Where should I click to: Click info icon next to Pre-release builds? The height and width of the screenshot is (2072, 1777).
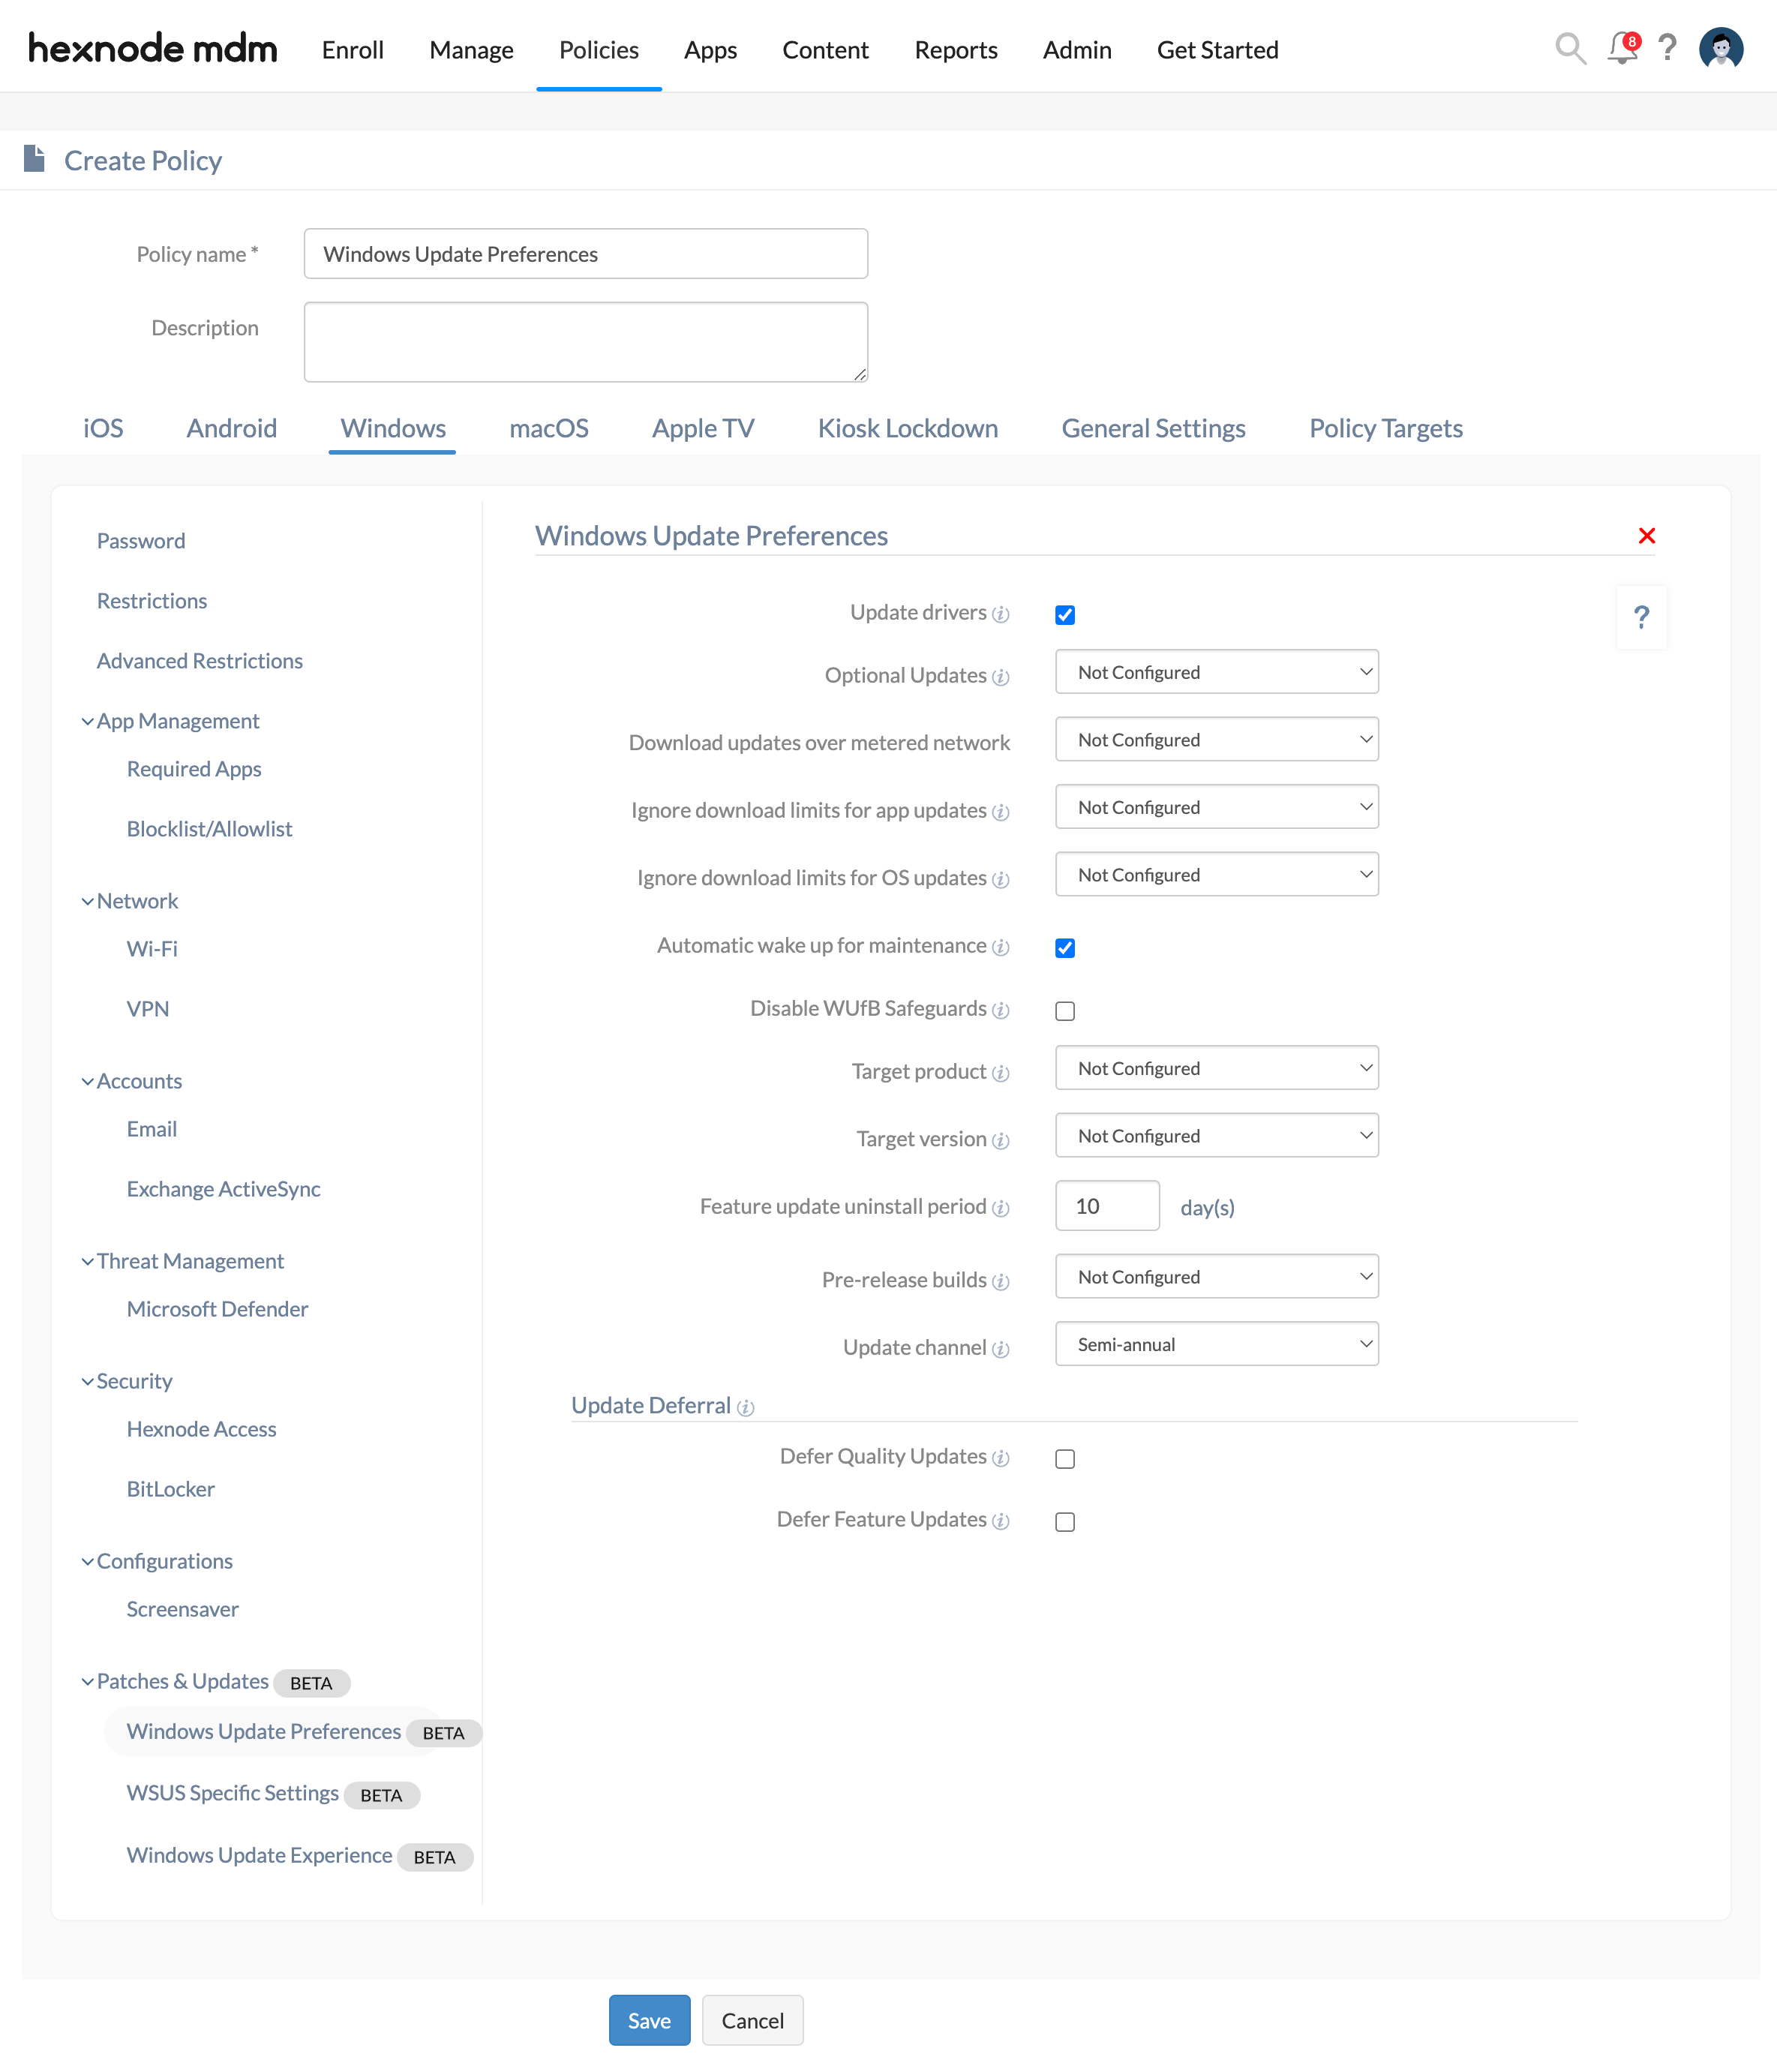point(1000,1282)
